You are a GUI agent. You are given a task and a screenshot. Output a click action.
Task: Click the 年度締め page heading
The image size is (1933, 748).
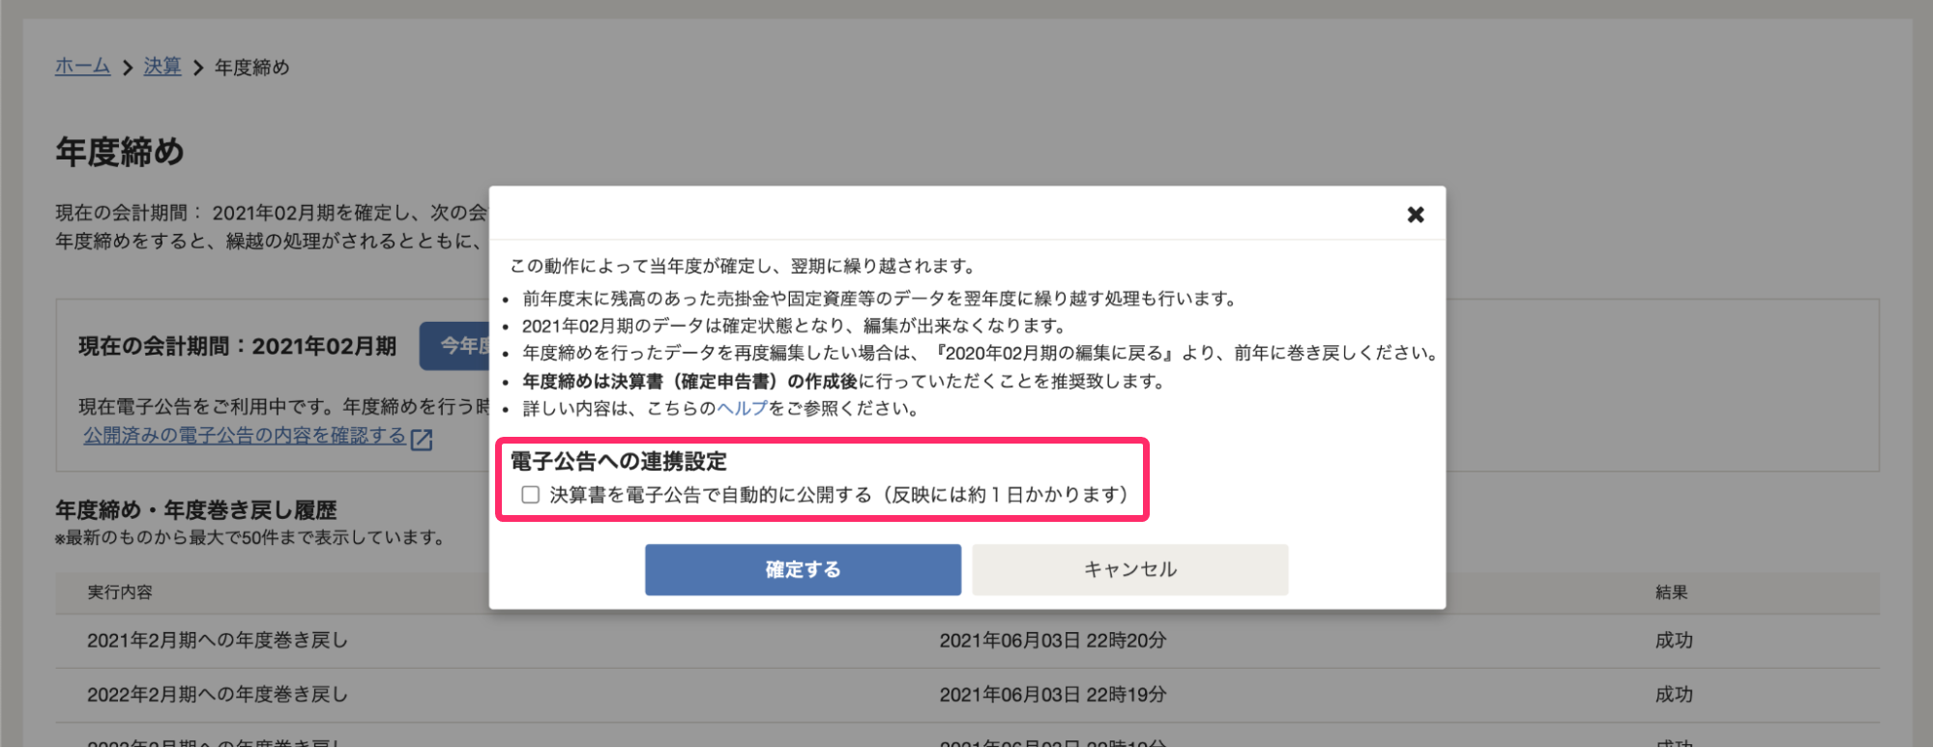point(120,152)
